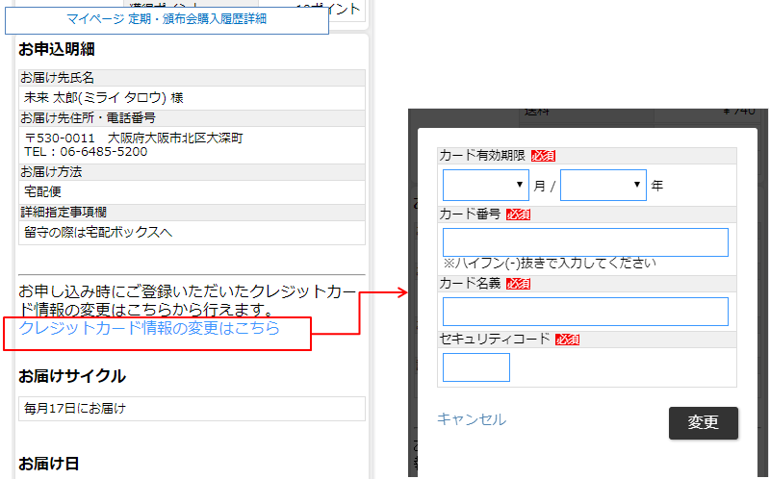Viewport: 770px width, 479px height.
Task: Click the お申込明細 heading
Action: click(57, 49)
